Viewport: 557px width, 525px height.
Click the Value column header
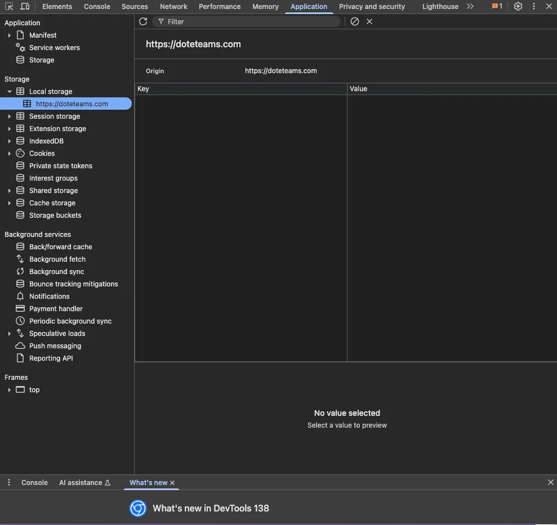pyautogui.click(x=452, y=89)
